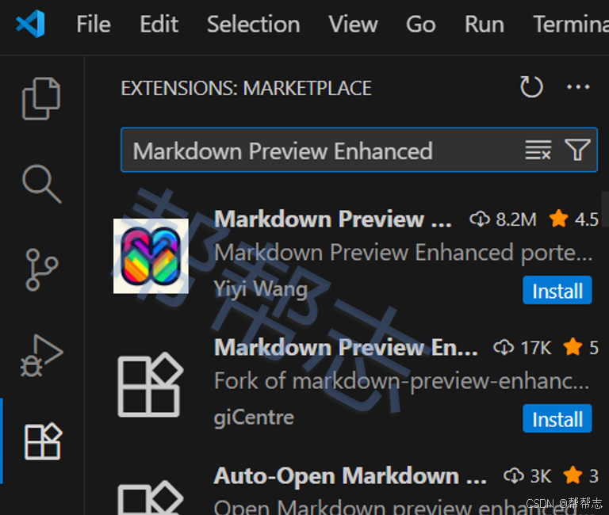The image size is (609, 515).
Task: Clear extensions search results
Action: click(x=538, y=150)
